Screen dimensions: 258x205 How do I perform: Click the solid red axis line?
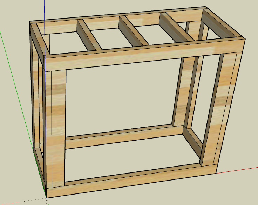coord(238,170)
